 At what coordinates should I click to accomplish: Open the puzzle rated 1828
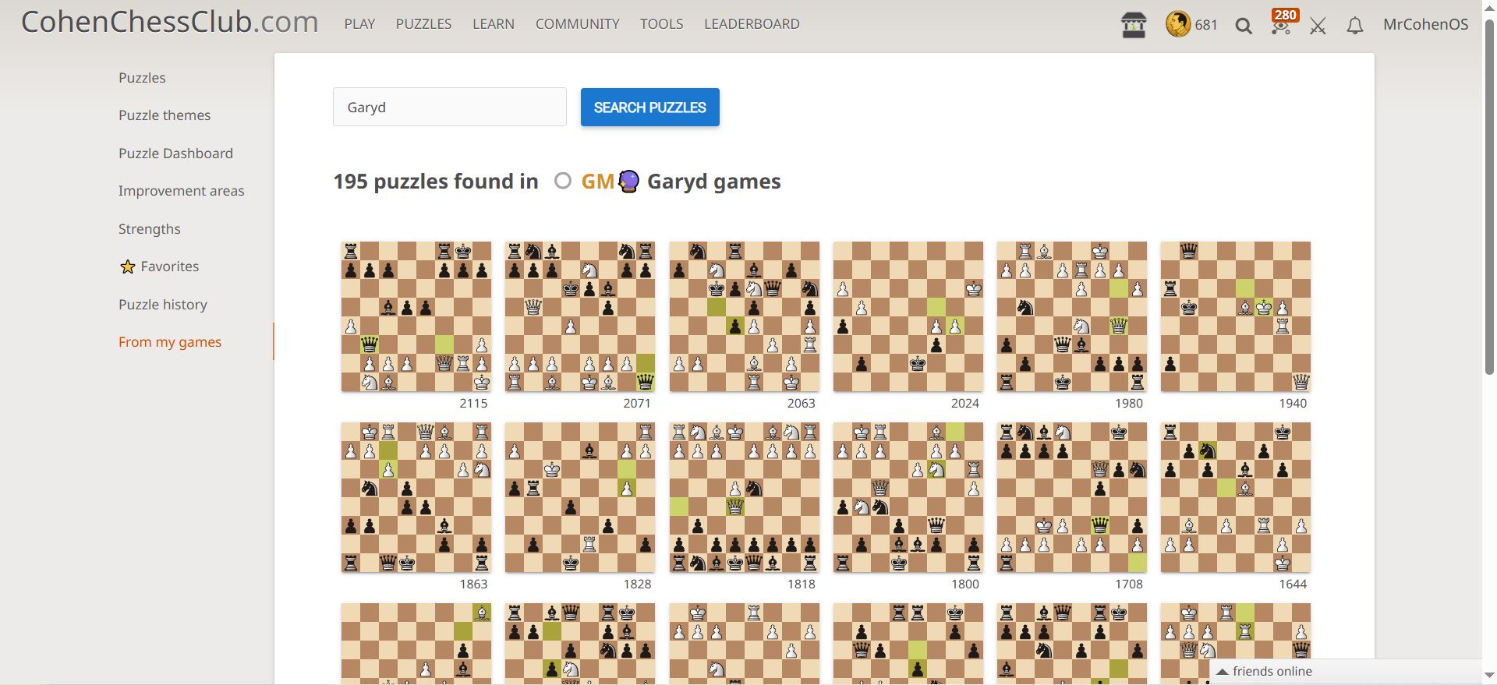click(x=580, y=497)
